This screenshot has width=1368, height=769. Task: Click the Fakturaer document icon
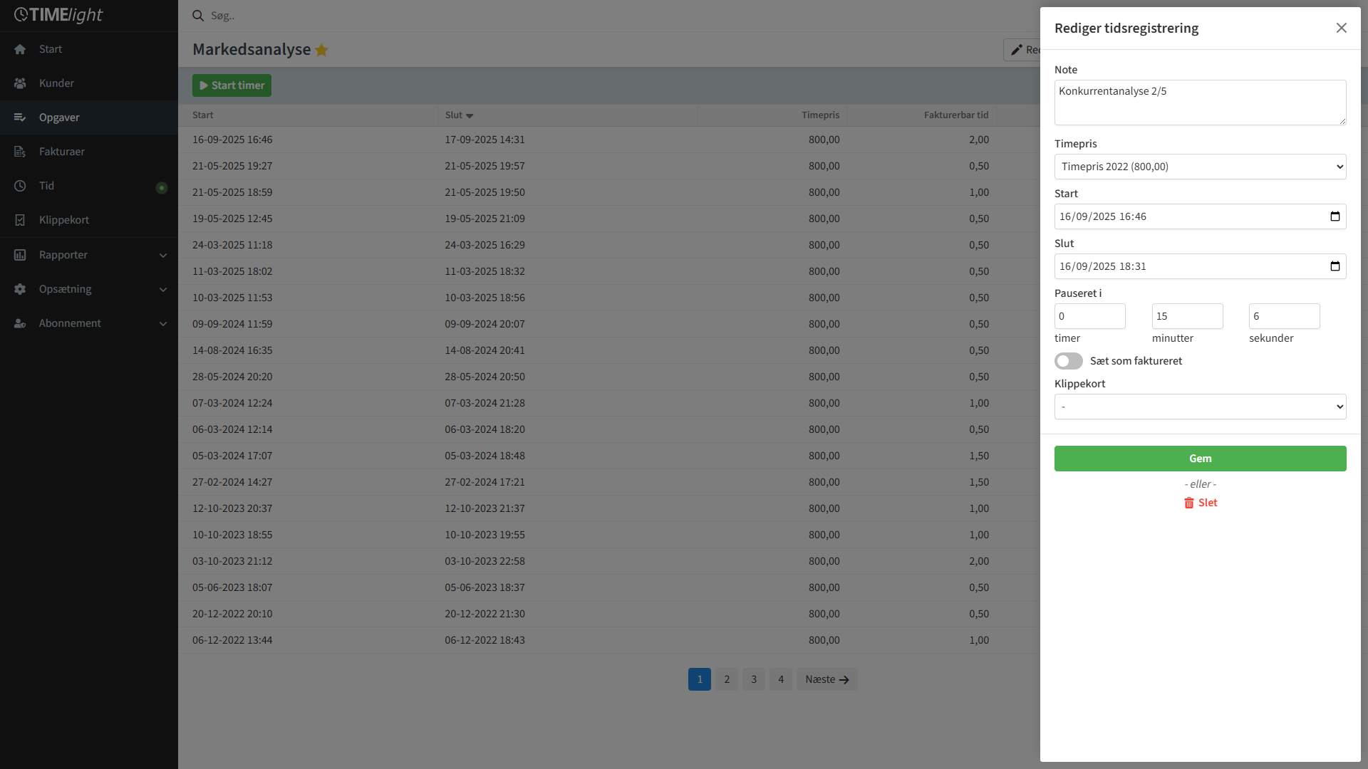(20, 152)
